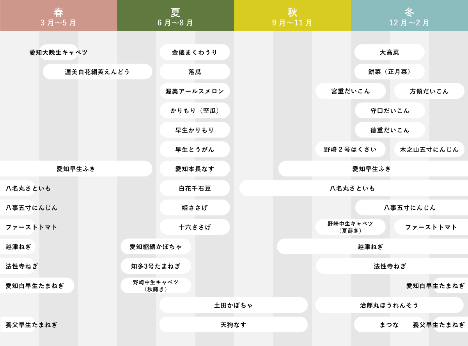Select the 方領だいこん pill
This screenshot has width=468, height=346.
tap(429, 91)
